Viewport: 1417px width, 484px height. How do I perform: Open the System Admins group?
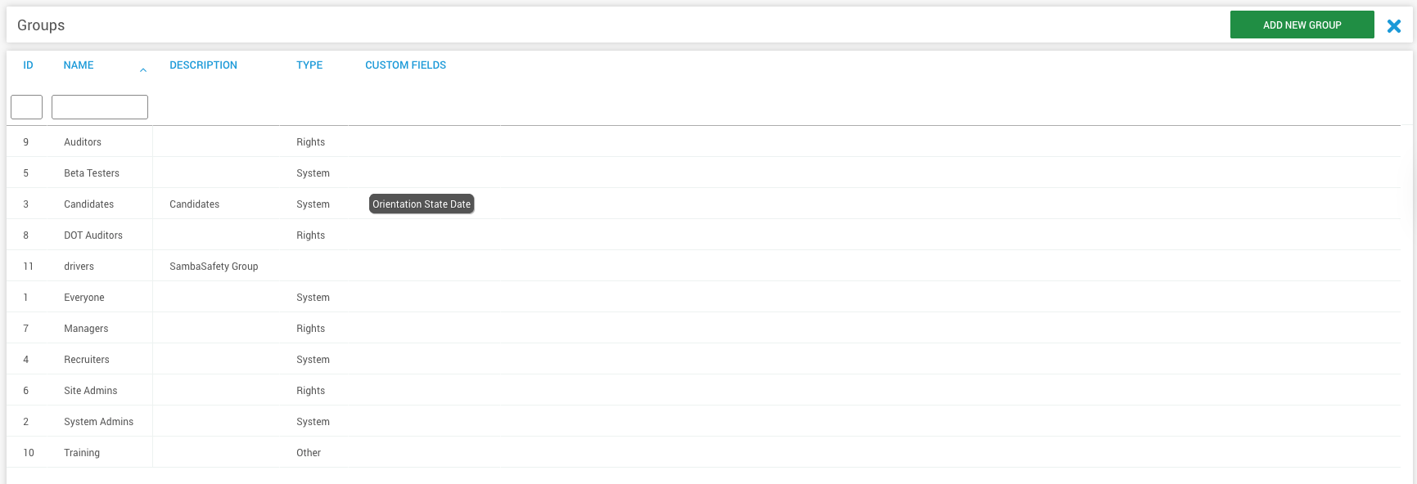point(98,422)
